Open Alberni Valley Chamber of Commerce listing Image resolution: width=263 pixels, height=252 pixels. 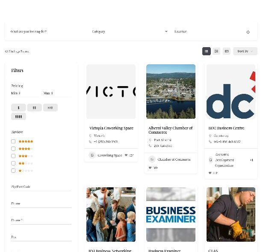[x=170, y=130]
